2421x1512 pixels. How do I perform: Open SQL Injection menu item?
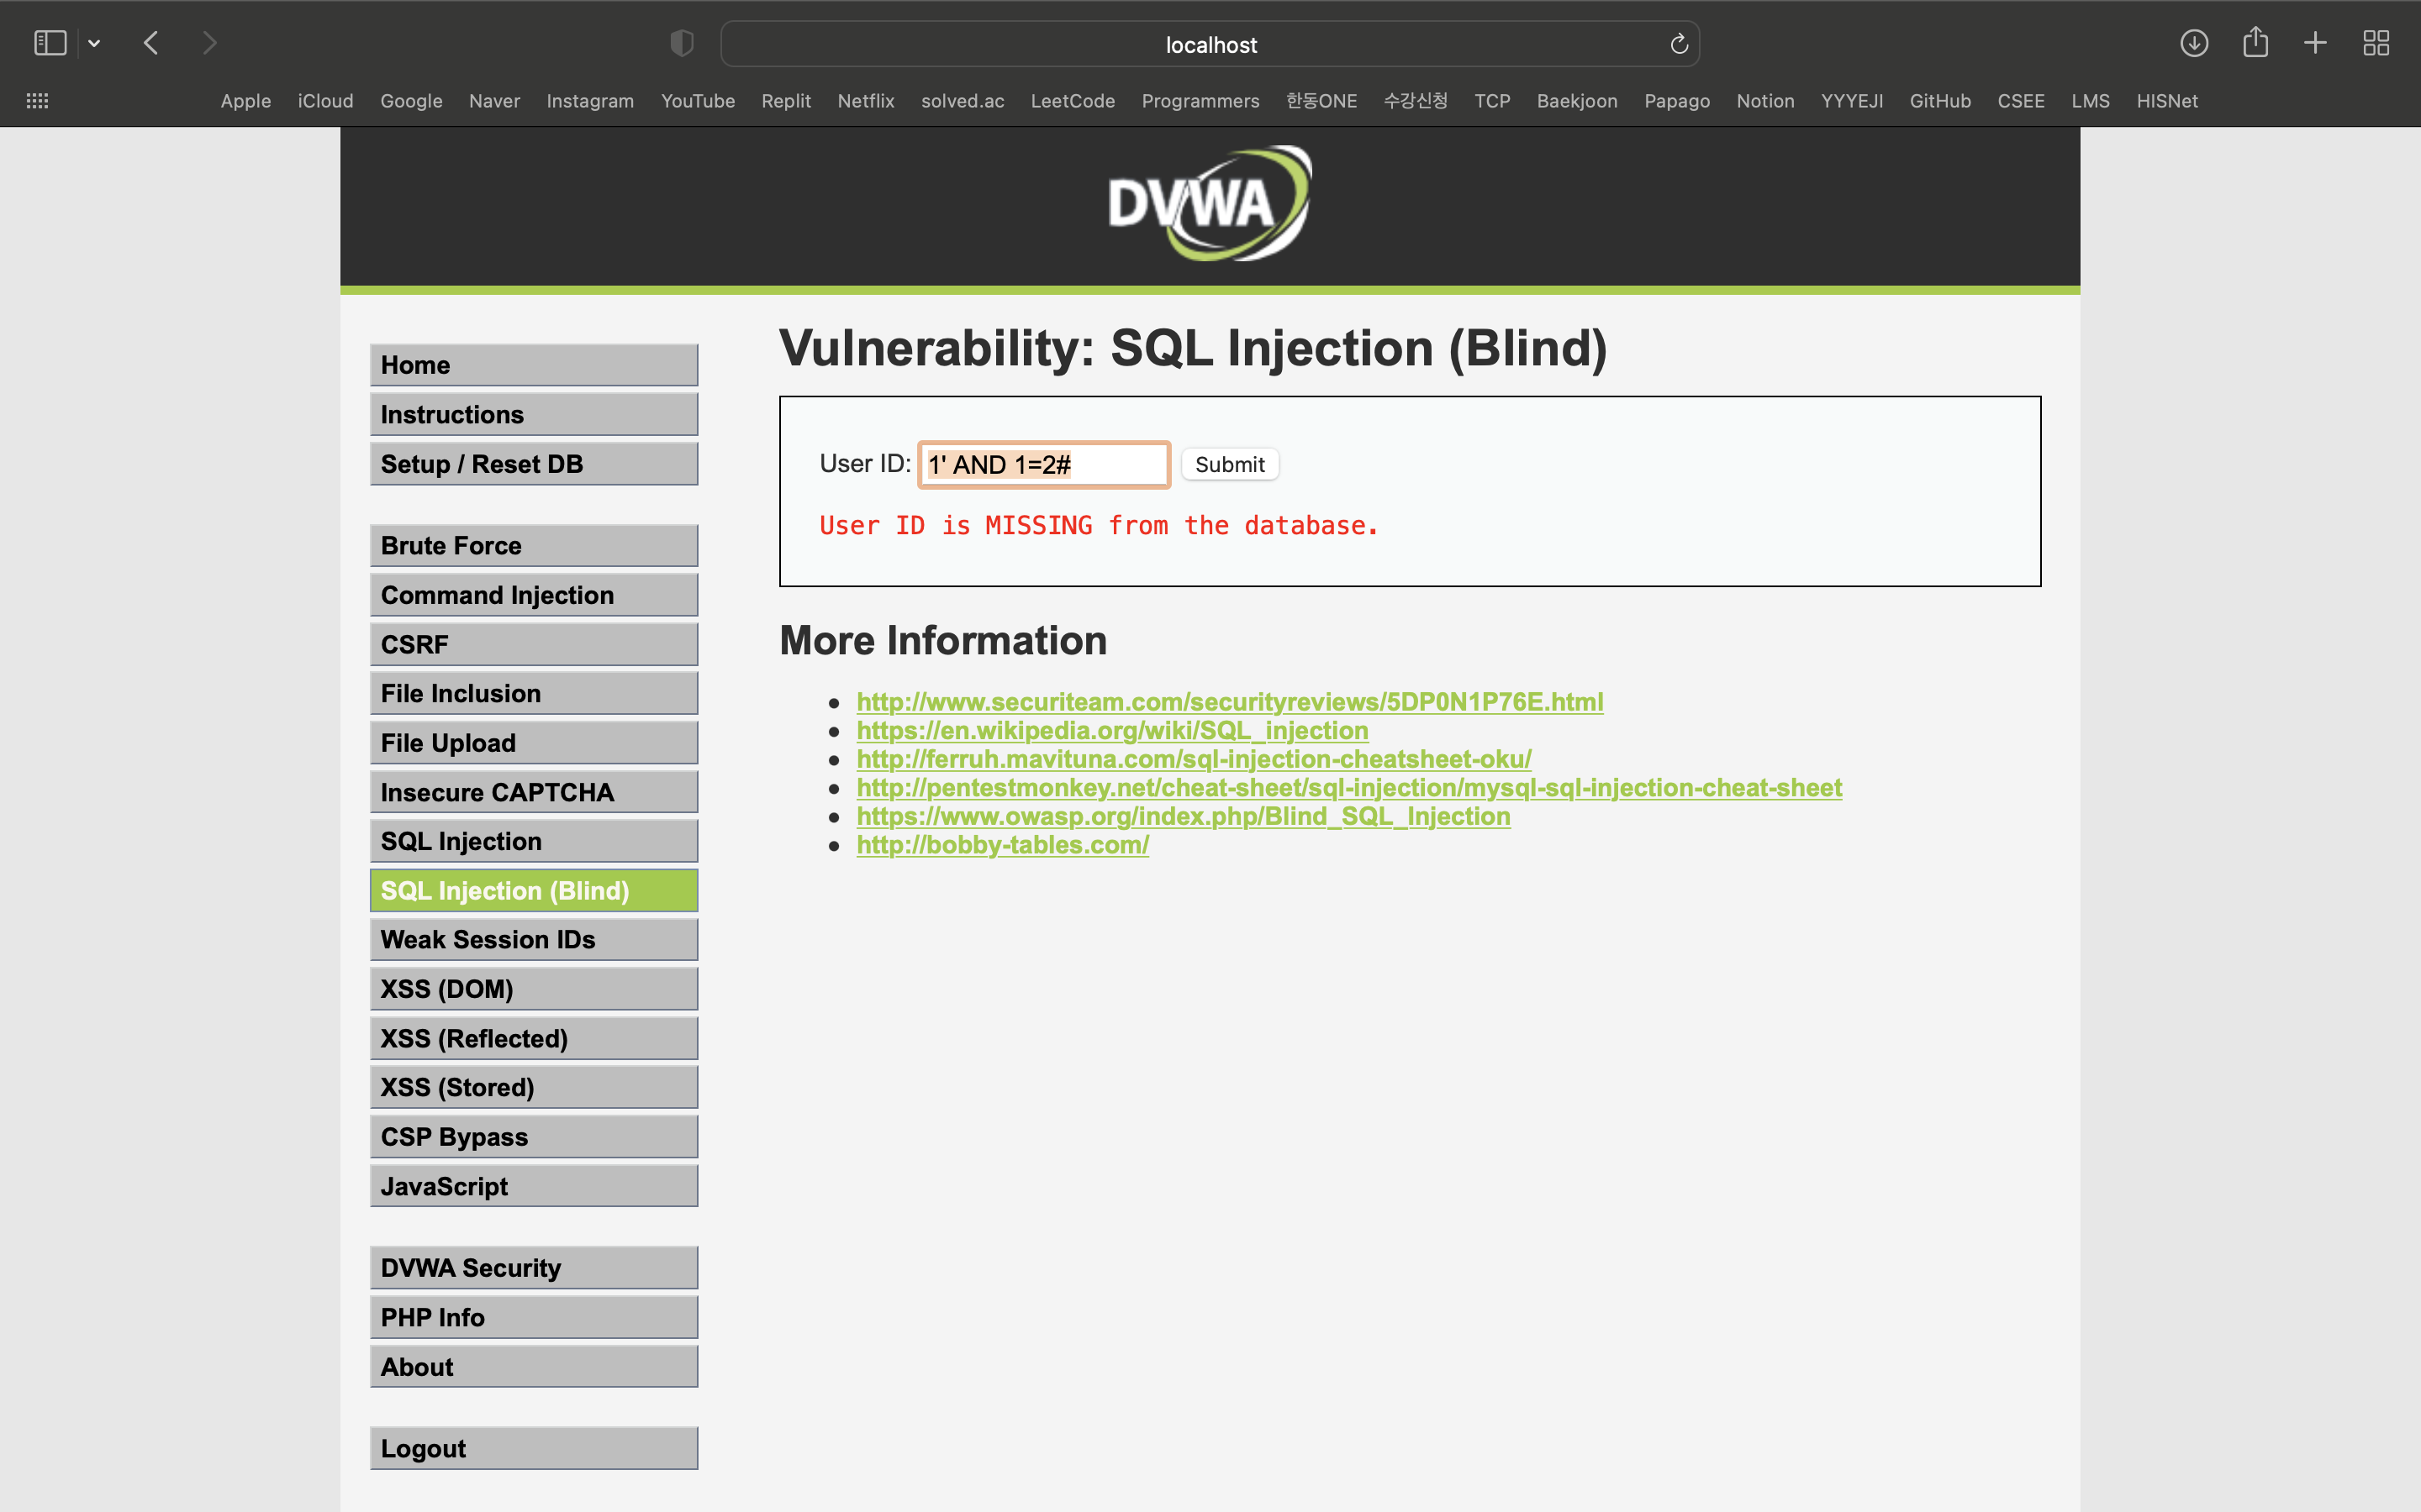click(533, 841)
